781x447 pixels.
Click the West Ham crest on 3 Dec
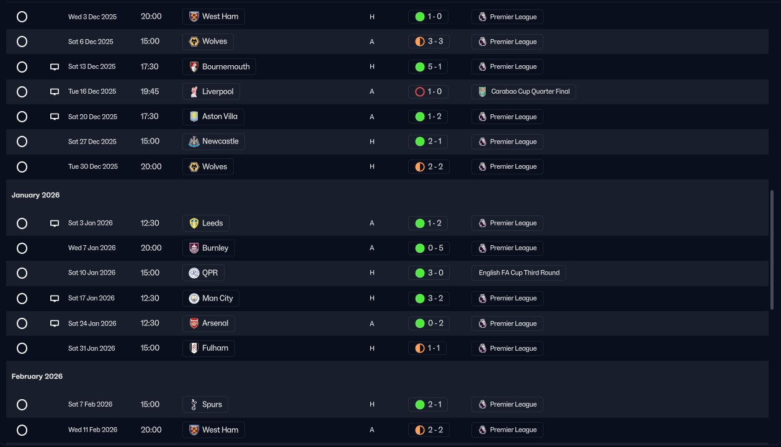tap(194, 17)
